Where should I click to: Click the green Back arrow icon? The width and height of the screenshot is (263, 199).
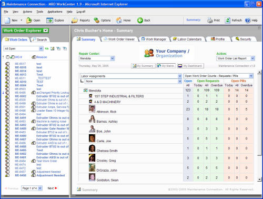(140, 21)
